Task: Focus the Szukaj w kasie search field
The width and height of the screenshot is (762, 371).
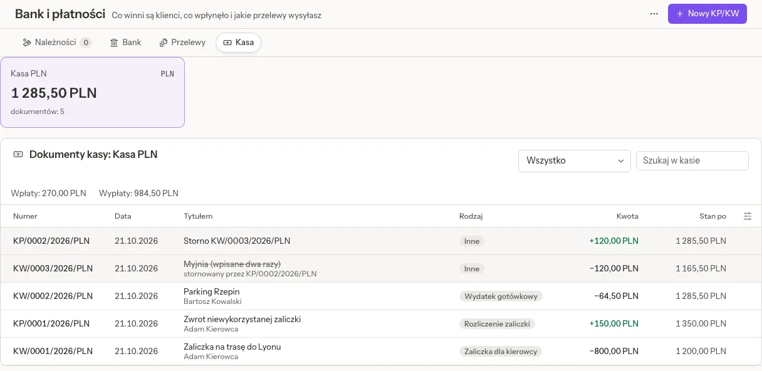Action: pos(692,160)
